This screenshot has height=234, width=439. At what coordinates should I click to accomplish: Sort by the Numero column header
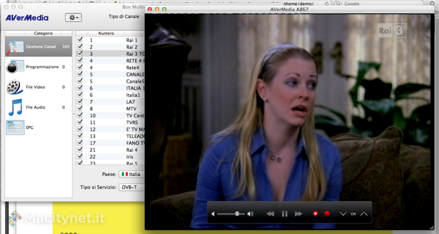pyautogui.click(x=106, y=33)
